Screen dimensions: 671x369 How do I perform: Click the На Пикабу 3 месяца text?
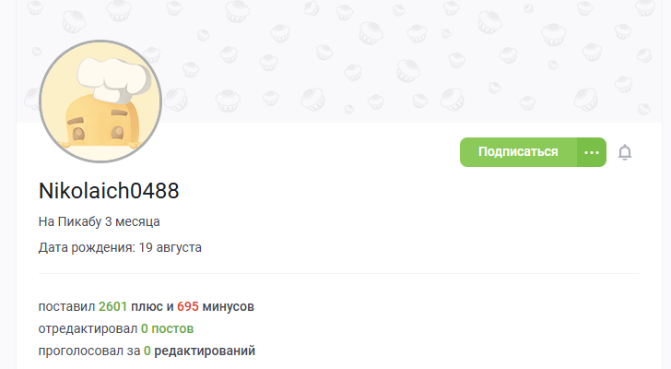tap(100, 221)
